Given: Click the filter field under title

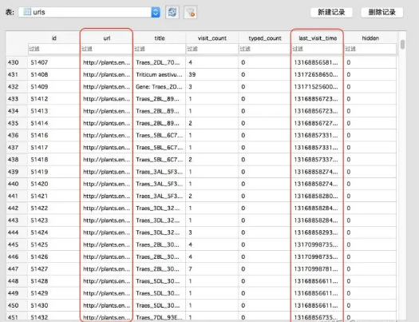Looking at the screenshot, I should click(x=160, y=49).
